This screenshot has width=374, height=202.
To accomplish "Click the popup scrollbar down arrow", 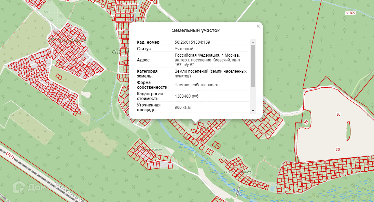I will click(x=253, y=111).
